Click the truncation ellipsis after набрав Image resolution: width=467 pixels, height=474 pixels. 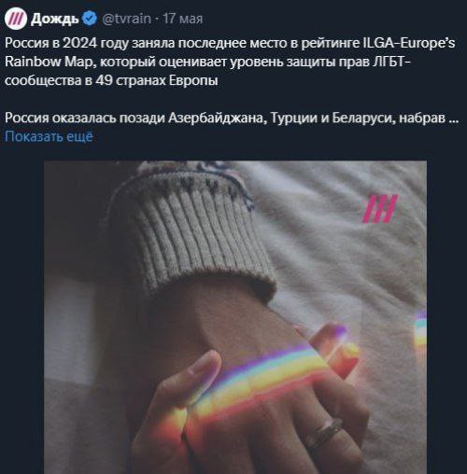click(455, 118)
